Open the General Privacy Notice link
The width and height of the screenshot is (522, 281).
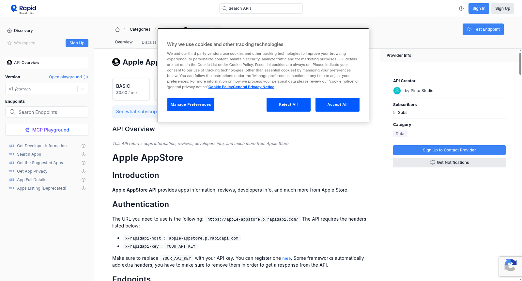[x=254, y=87]
